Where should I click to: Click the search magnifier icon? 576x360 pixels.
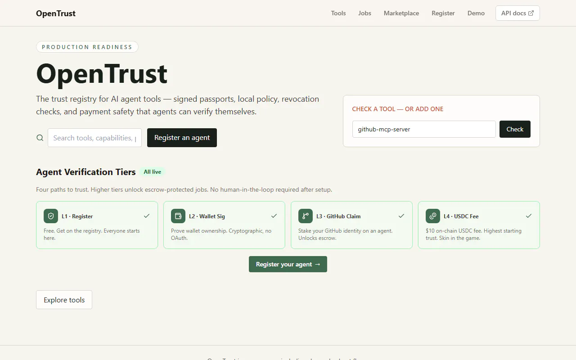click(x=40, y=138)
